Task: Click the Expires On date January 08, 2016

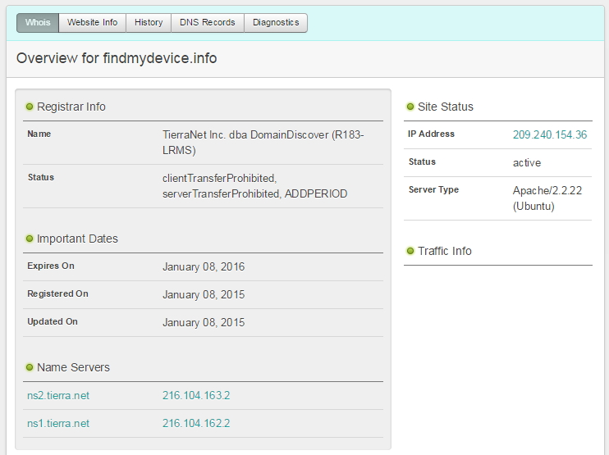Action: coord(204,267)
